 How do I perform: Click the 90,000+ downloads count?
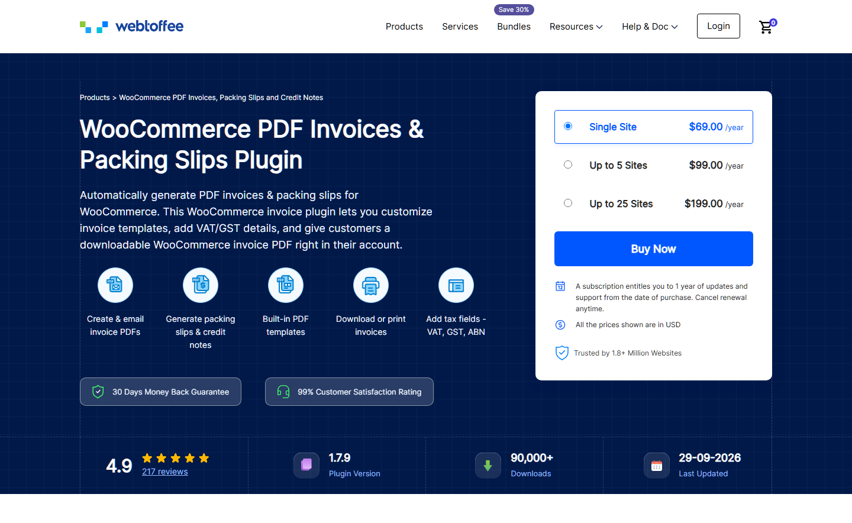click(x=532, y=458)
